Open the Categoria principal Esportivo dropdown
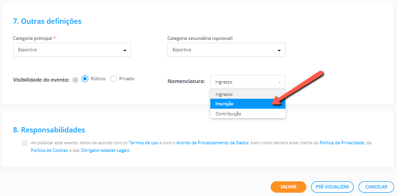397x196 pixels. coord(72,50)
